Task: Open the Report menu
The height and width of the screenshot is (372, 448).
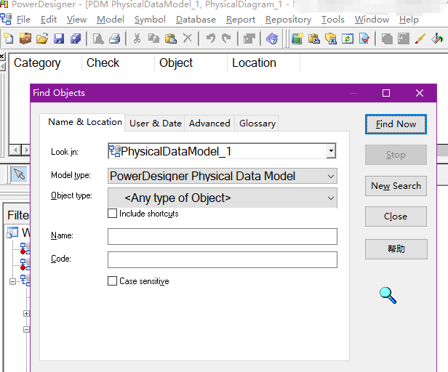Action: point(241,20)
